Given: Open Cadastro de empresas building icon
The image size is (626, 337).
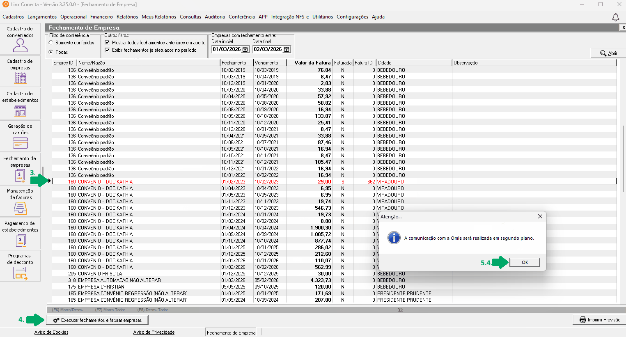Looking at the screenshot, I should coord(20,77).
